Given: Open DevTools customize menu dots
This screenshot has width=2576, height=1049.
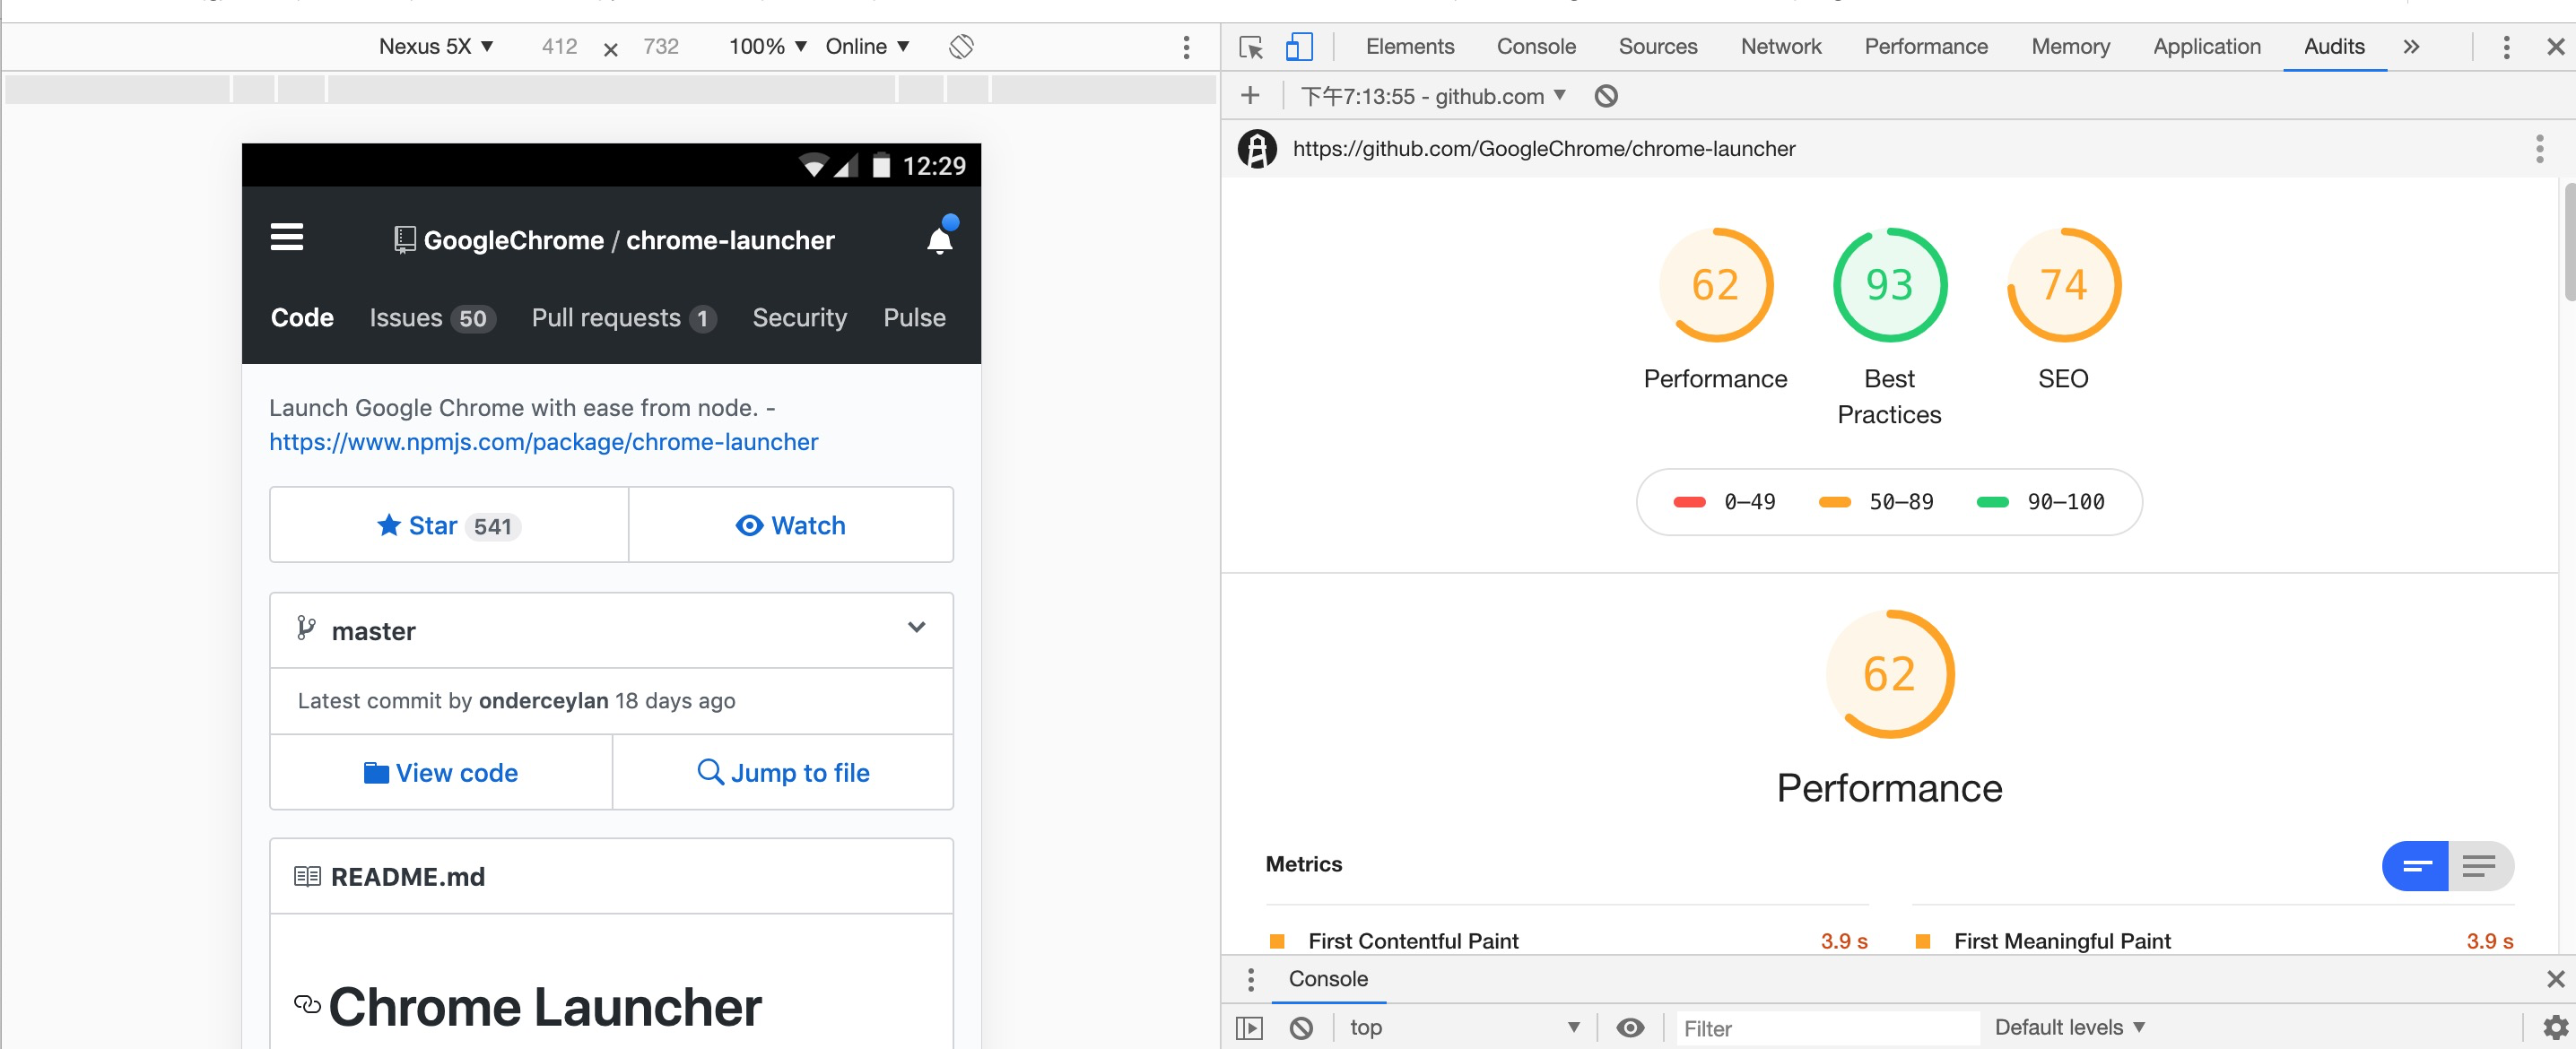Looking at the screenshot, I should 2505,47.
